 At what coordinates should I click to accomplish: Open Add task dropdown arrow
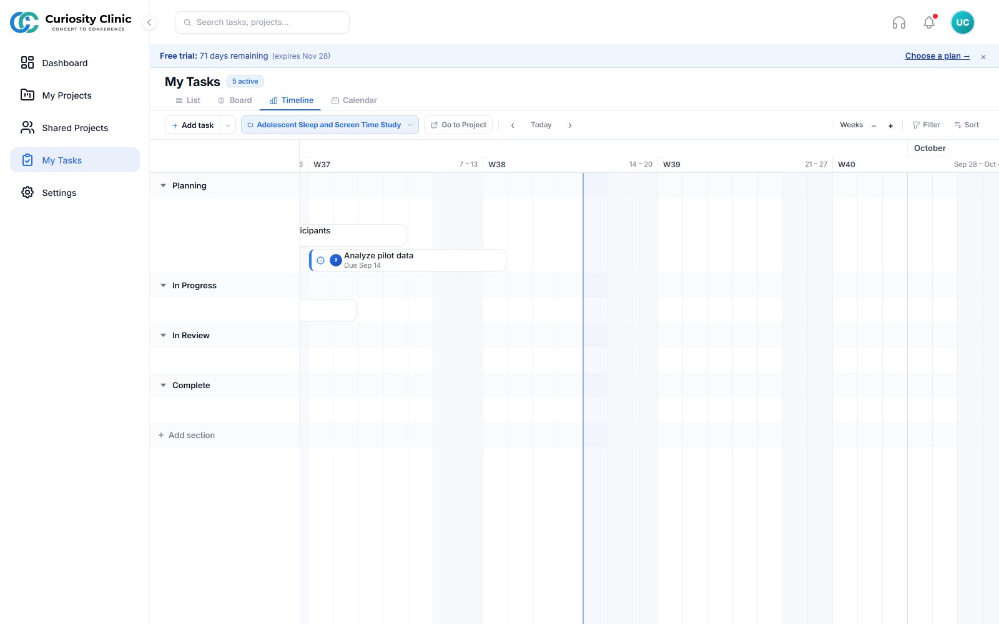[228, 125]
